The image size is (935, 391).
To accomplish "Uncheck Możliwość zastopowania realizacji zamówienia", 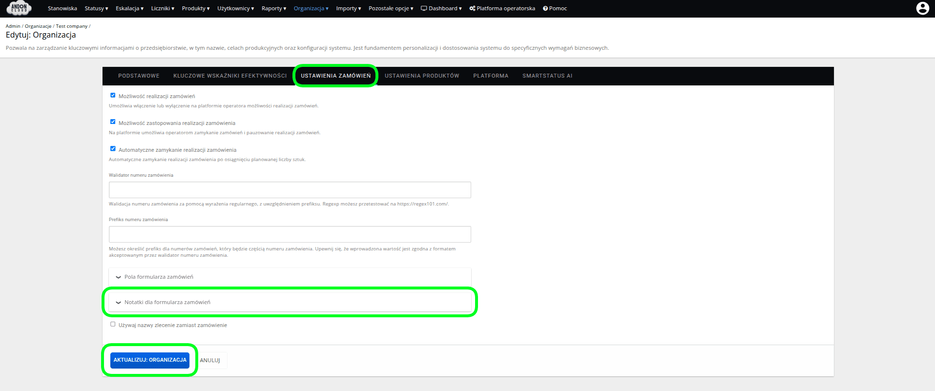I will 113,122.
